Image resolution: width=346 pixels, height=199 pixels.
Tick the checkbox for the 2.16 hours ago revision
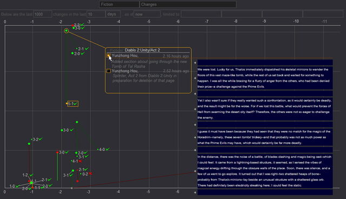[109, 56]
